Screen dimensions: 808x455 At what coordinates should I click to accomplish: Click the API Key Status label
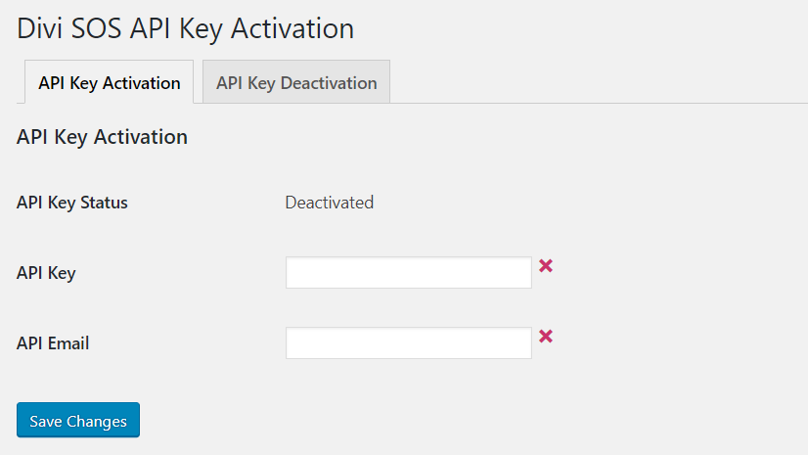pos(72,203)
